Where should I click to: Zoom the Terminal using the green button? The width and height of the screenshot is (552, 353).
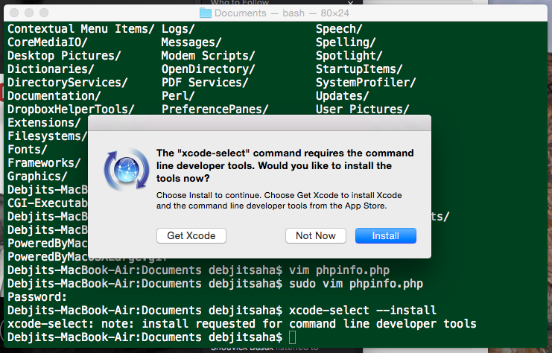click(45, 13)
